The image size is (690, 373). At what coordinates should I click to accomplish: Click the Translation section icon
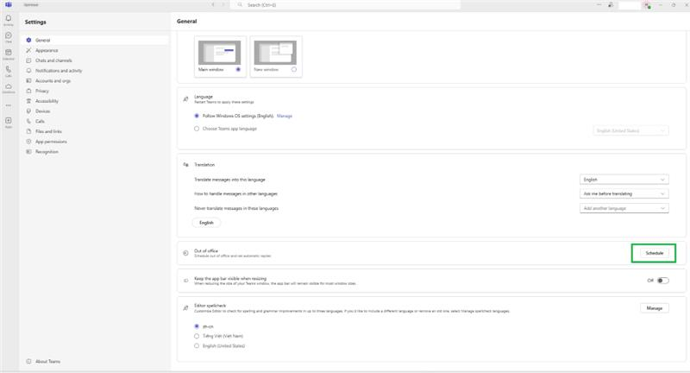185,165
